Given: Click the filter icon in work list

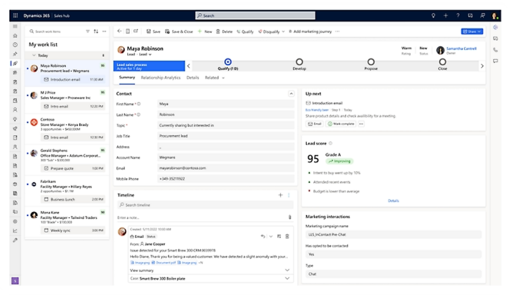Looking at the screenshot, I should tap(88, 31).
